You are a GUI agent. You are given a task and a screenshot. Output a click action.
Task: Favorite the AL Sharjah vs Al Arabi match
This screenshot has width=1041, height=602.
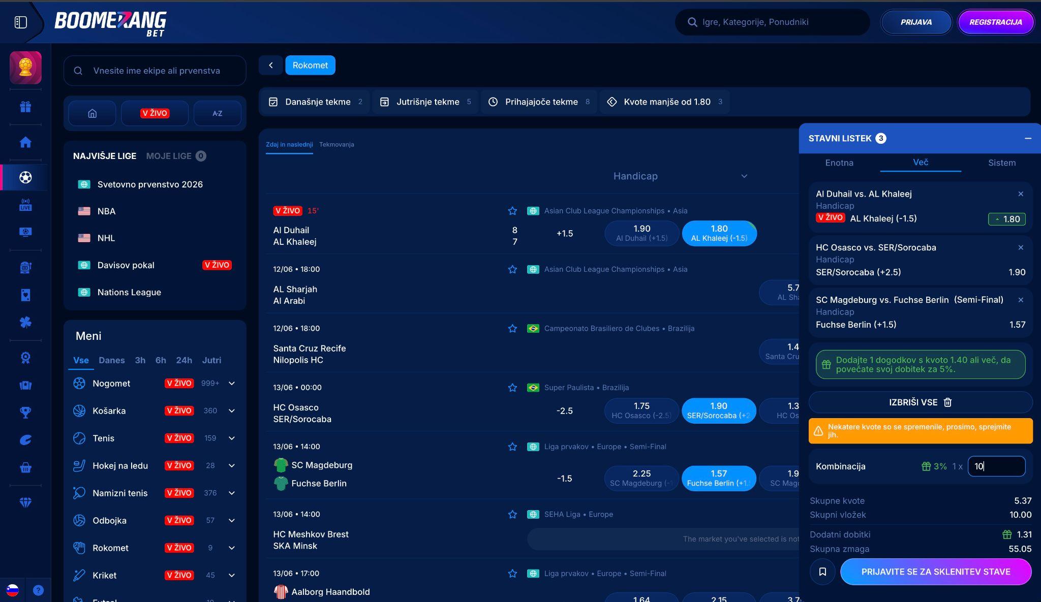tap(512, 269)
